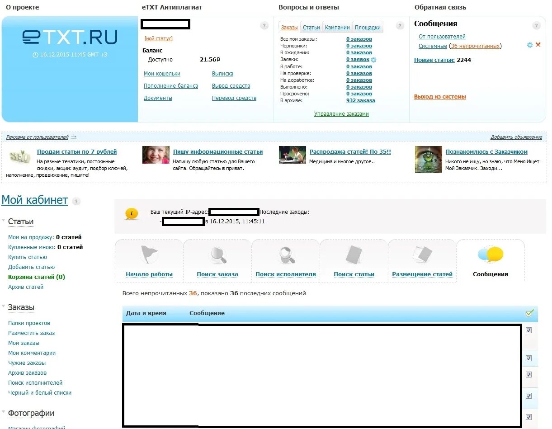Click the yellow info bubble icon
The height and width of the screenshot is (429, 552).
pyautogui.click(x=132, y=214)
